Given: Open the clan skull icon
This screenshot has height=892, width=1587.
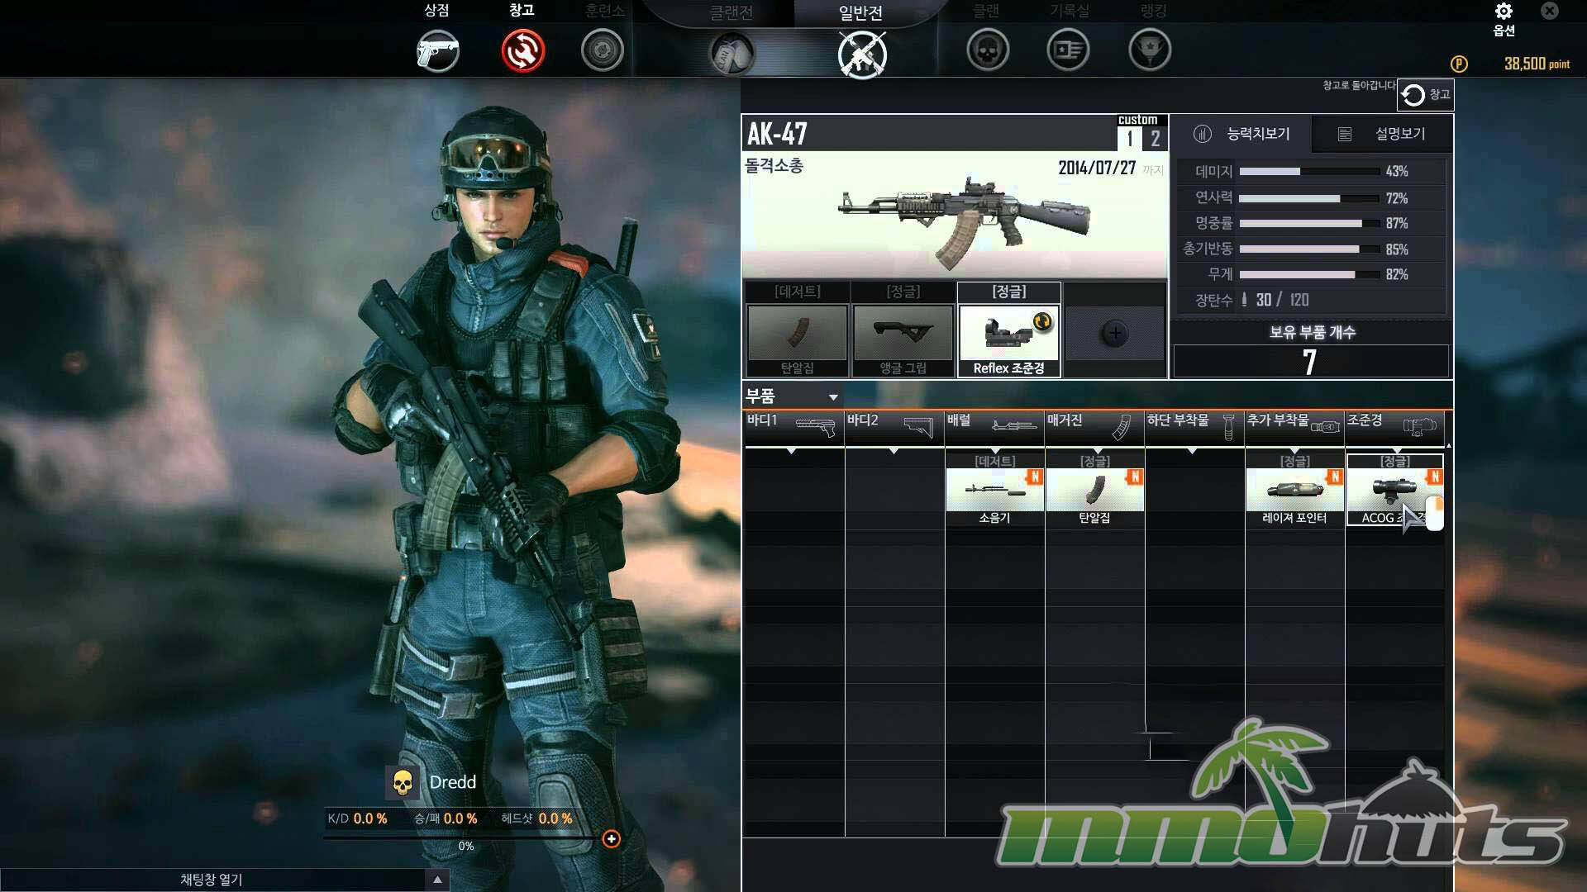Looking at the screenshot, I should pyautogui.click(x=988, y=51).
